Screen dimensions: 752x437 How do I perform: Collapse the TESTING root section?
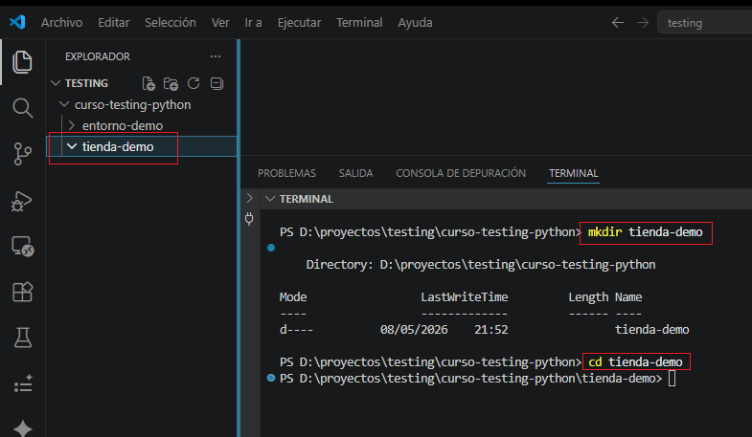(56, 83)
